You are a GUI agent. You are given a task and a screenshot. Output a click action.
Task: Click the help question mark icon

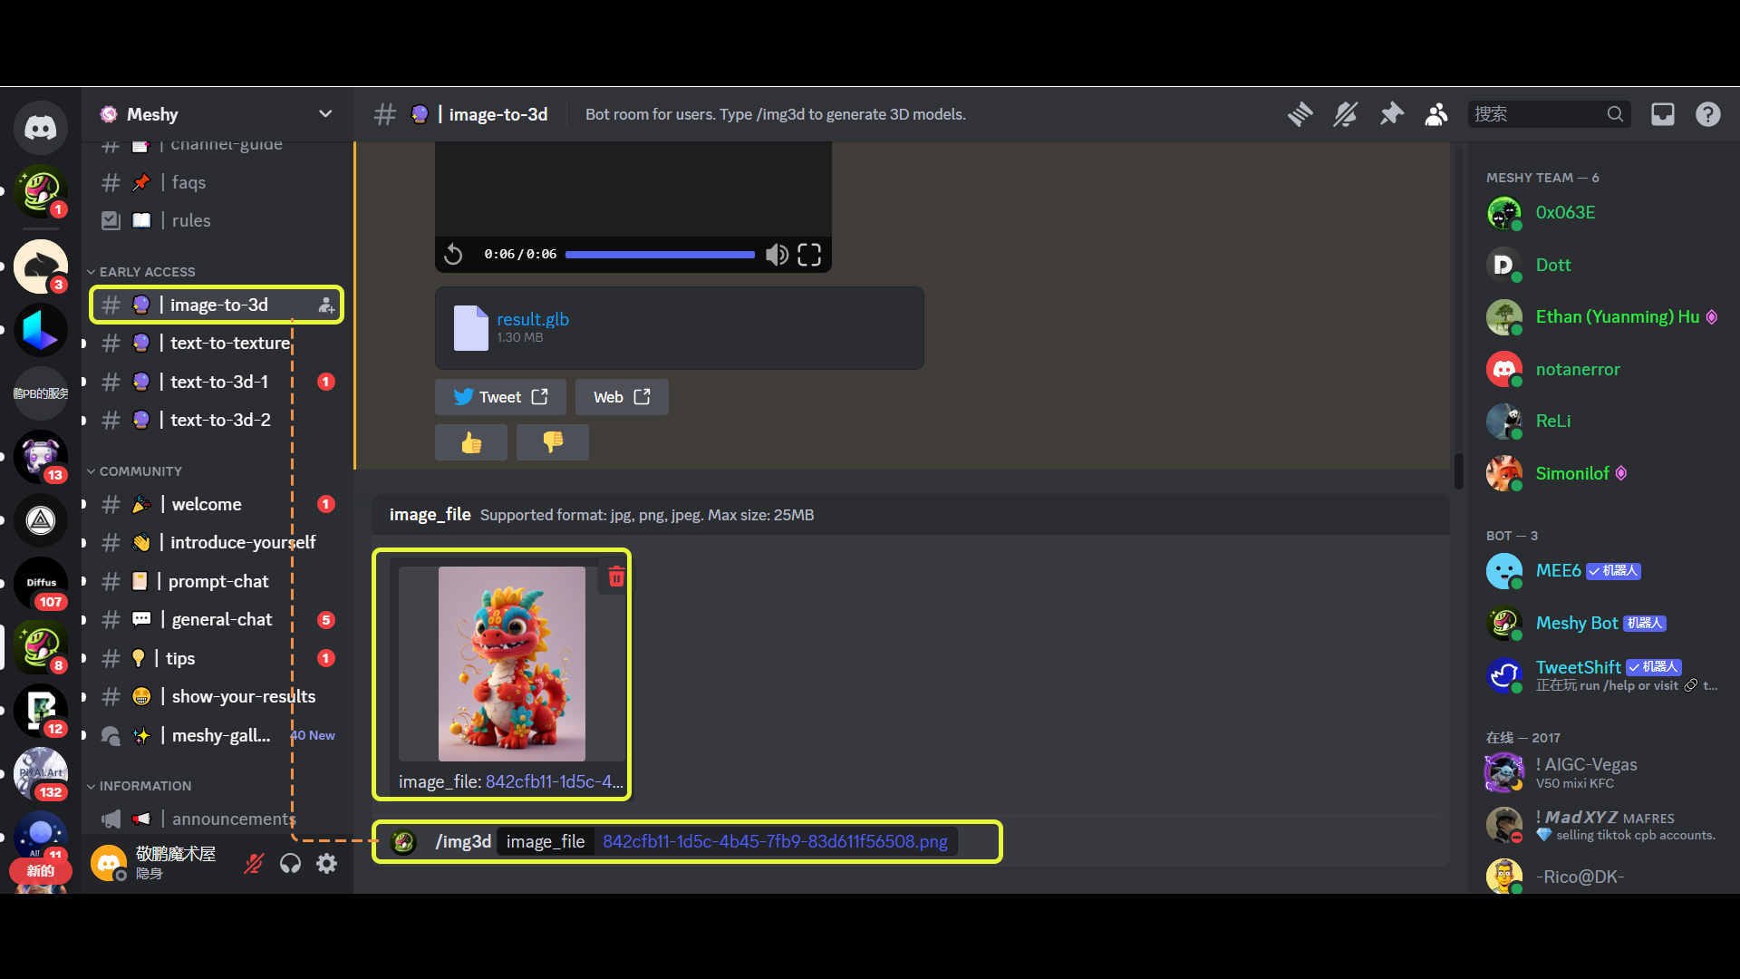coord(1707,114)
